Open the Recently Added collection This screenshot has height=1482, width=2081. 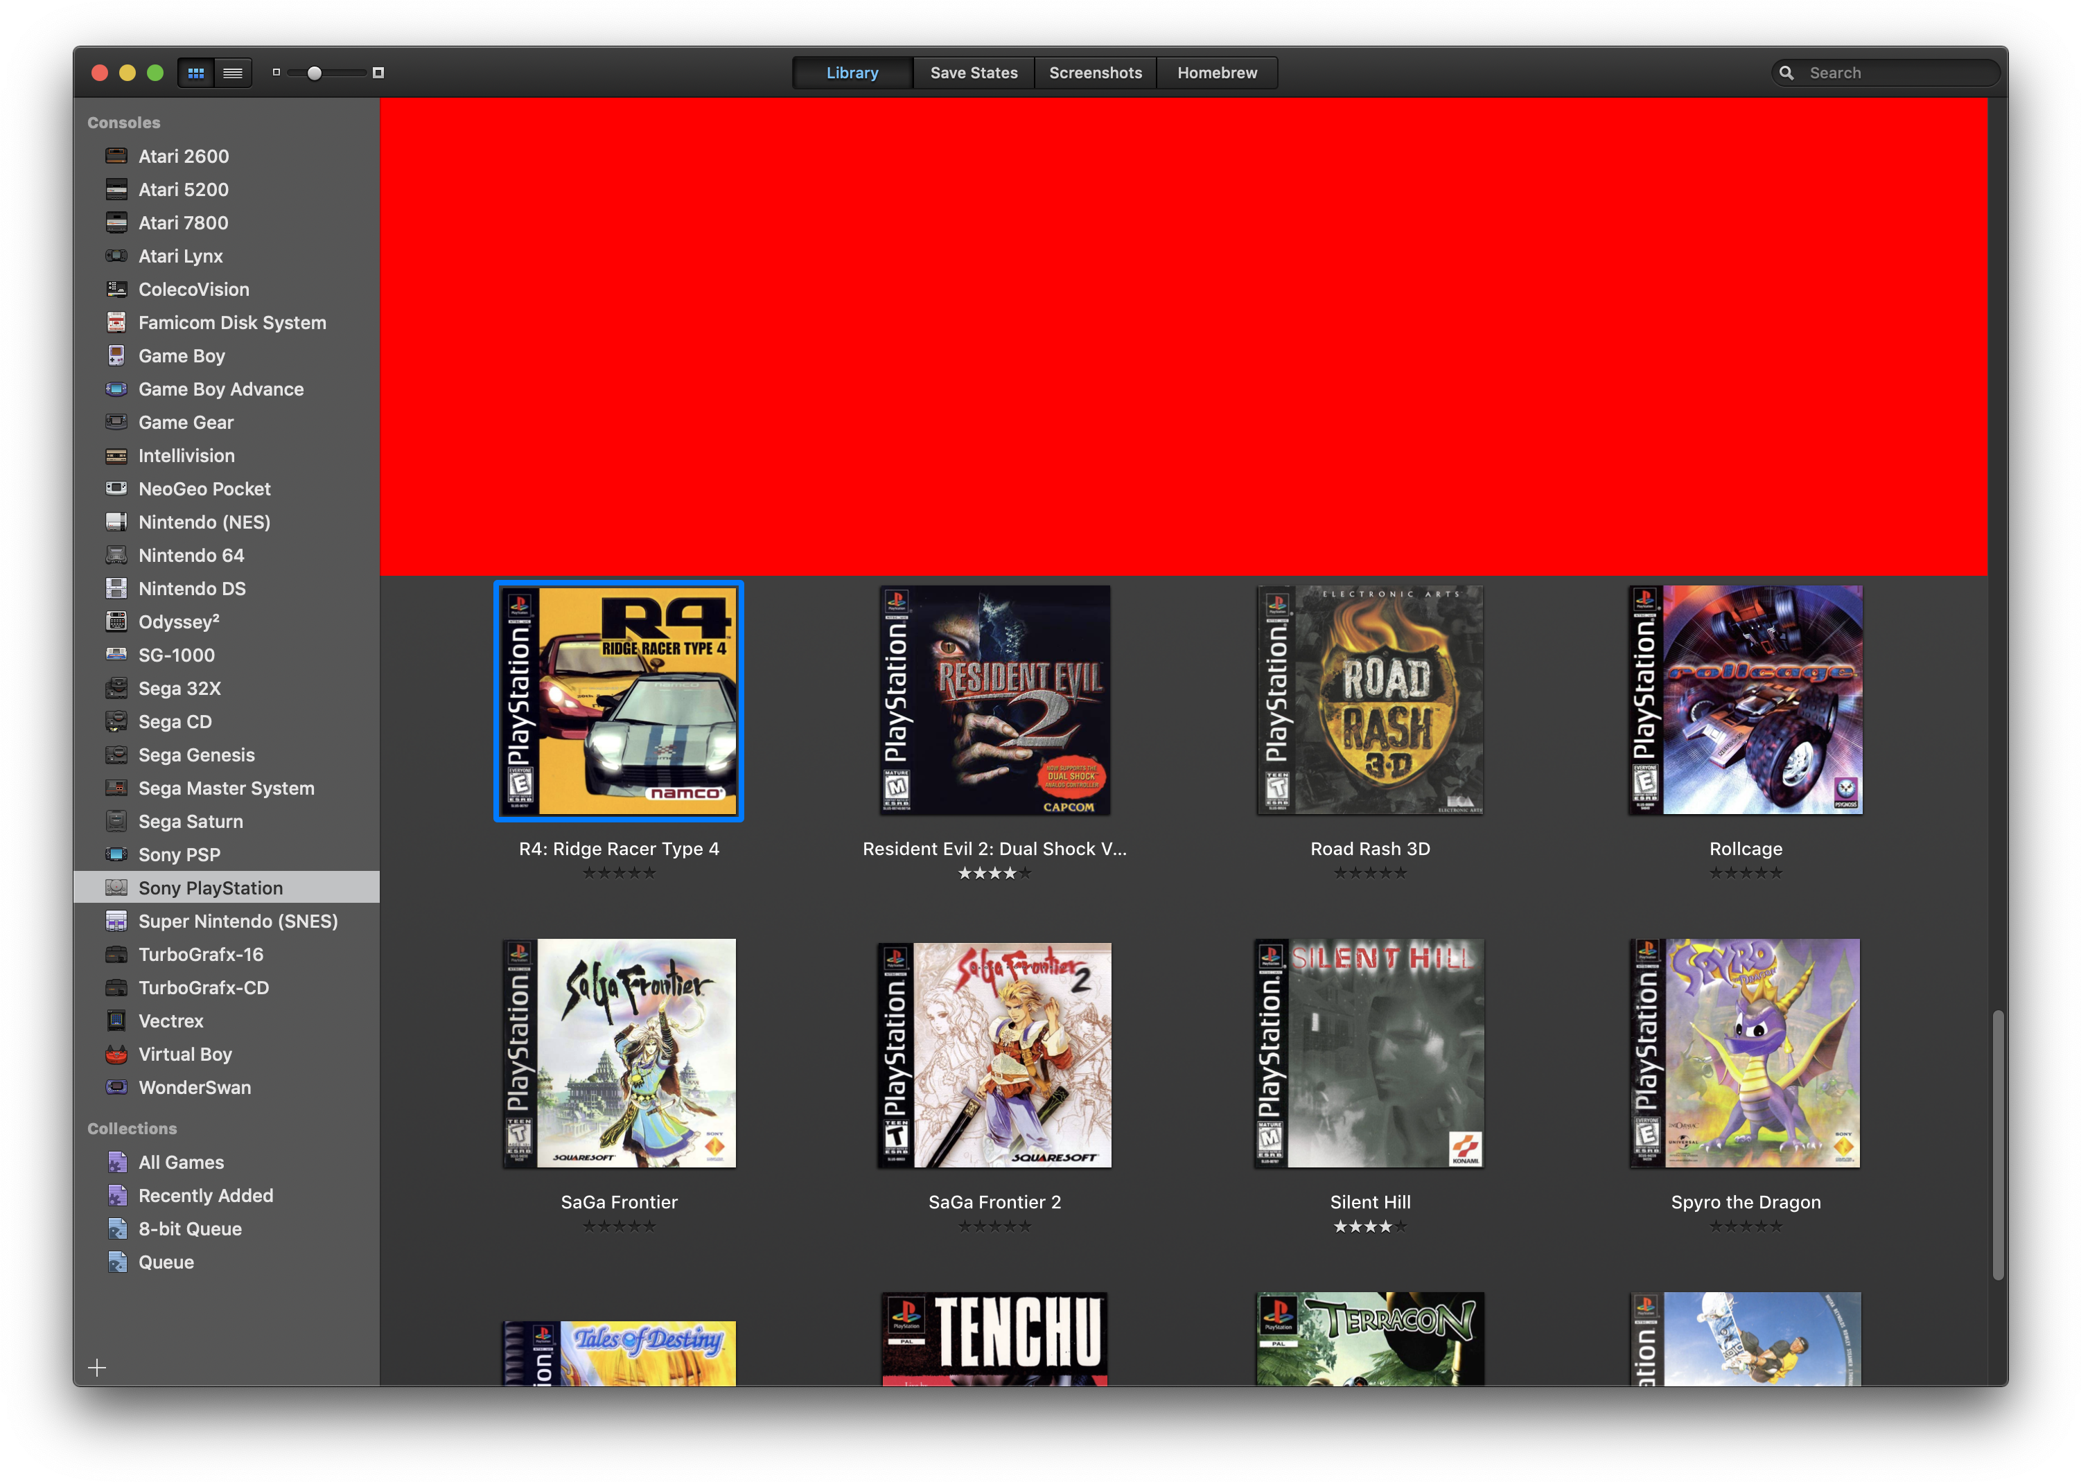[x=227, y=1197]
